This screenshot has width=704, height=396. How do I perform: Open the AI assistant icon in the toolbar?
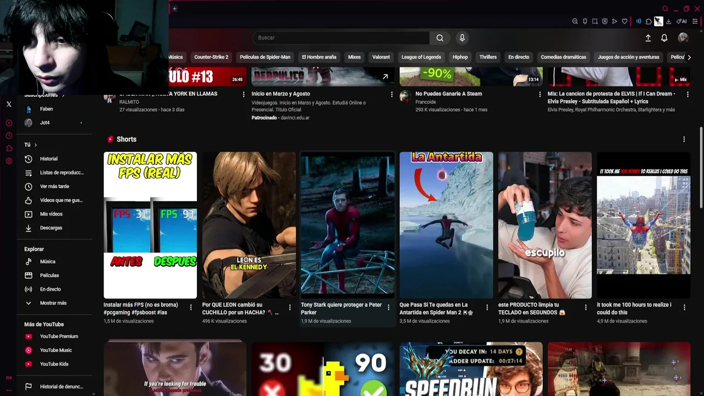[682, 21]
